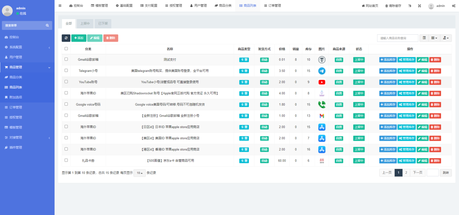Check the select-all checkbox in table header
Screen dimensions: 459x215
click(66, 49)
